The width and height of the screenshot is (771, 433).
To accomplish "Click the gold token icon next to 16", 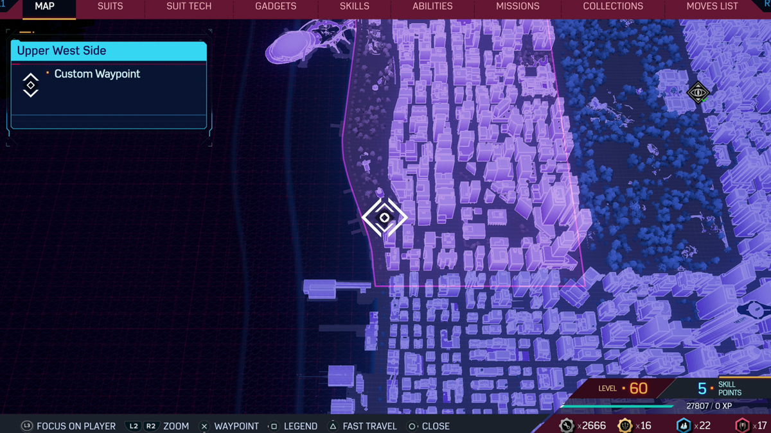I will (625, 425).
